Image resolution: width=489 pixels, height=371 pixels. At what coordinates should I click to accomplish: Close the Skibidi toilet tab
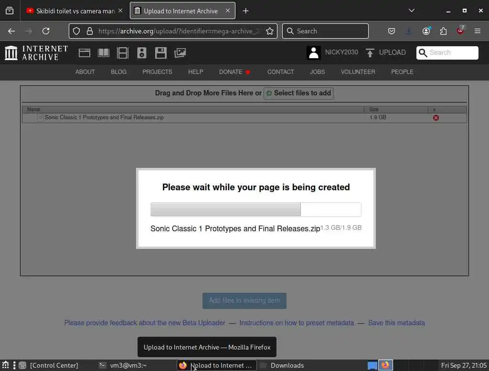[x=120, y=10]
